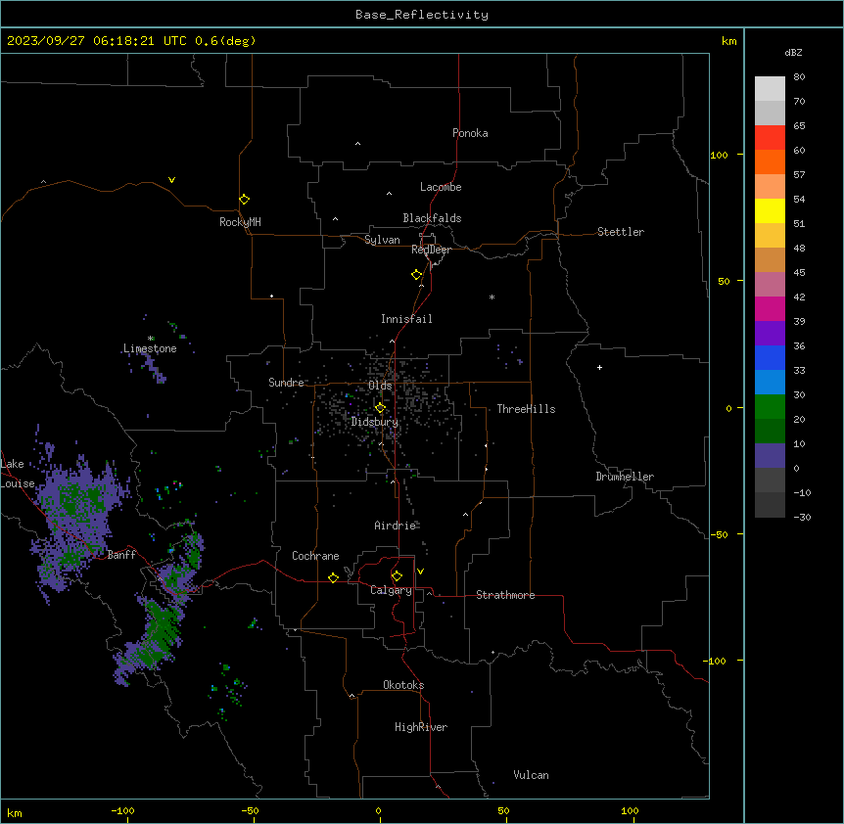Screen dimensions: 844x824
Task: Click the Cochrane label
Action: tap(315, 556)
